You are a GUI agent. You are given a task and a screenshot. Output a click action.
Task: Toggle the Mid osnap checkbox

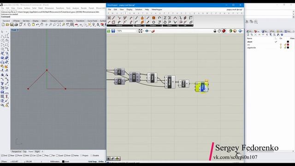coord(24,156)
